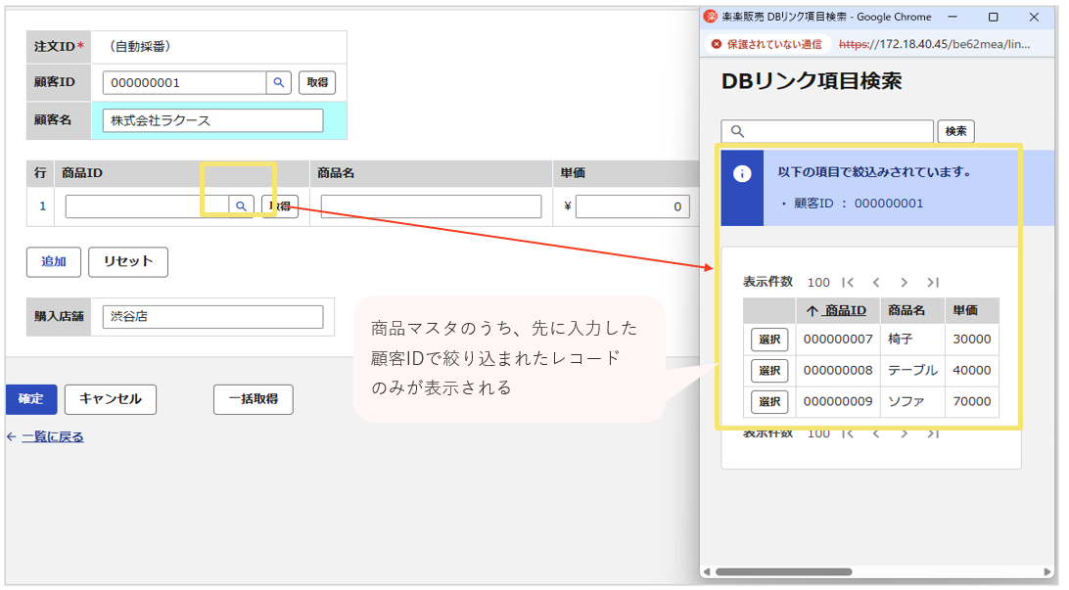Select product 000000008 テーブル
Viewport: 1069px width, 590px height.
(x=769, y=371)
